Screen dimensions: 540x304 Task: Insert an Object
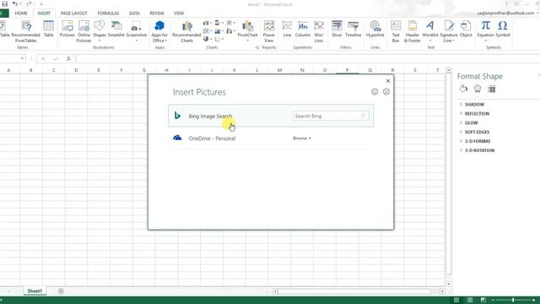click(466, 29)
